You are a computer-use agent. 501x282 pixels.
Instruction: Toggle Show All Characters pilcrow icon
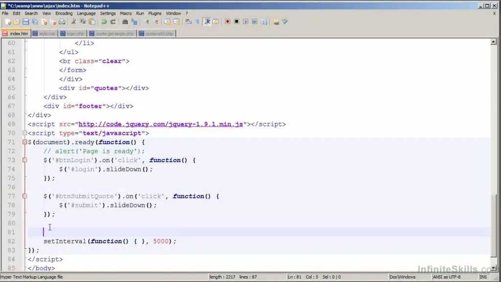[198, 22]
